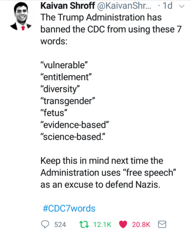The image size is (191, 232).
Task: View the 20.8K likes count
Action: (x=141, y=225)
